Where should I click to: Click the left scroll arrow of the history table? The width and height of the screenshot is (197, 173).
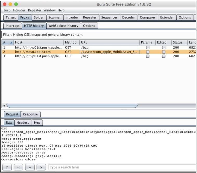pos(4,106)
